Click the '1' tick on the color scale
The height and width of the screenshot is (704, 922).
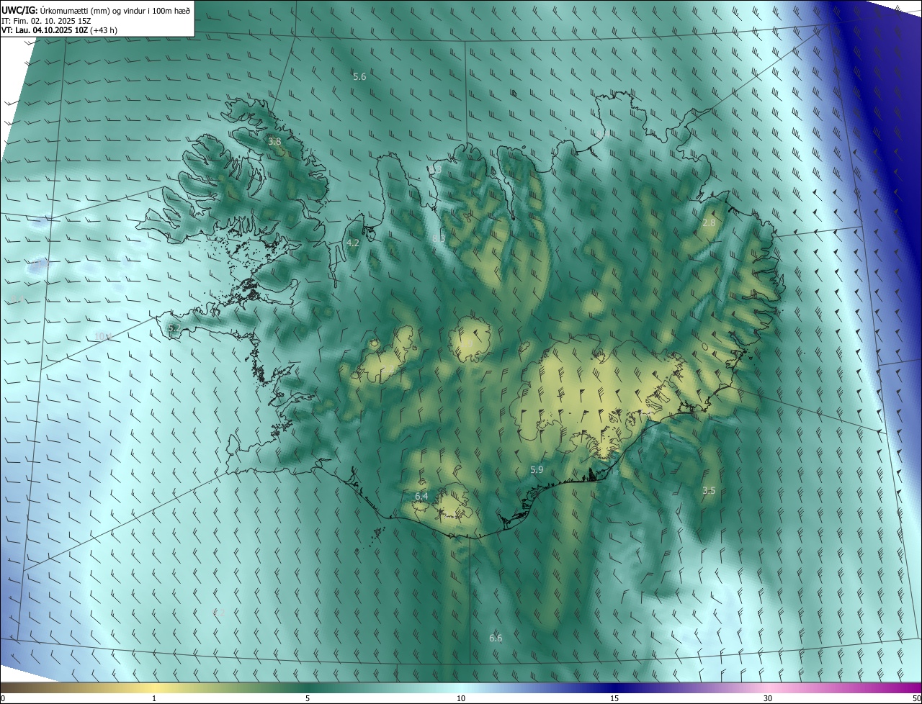coord(154,698)
